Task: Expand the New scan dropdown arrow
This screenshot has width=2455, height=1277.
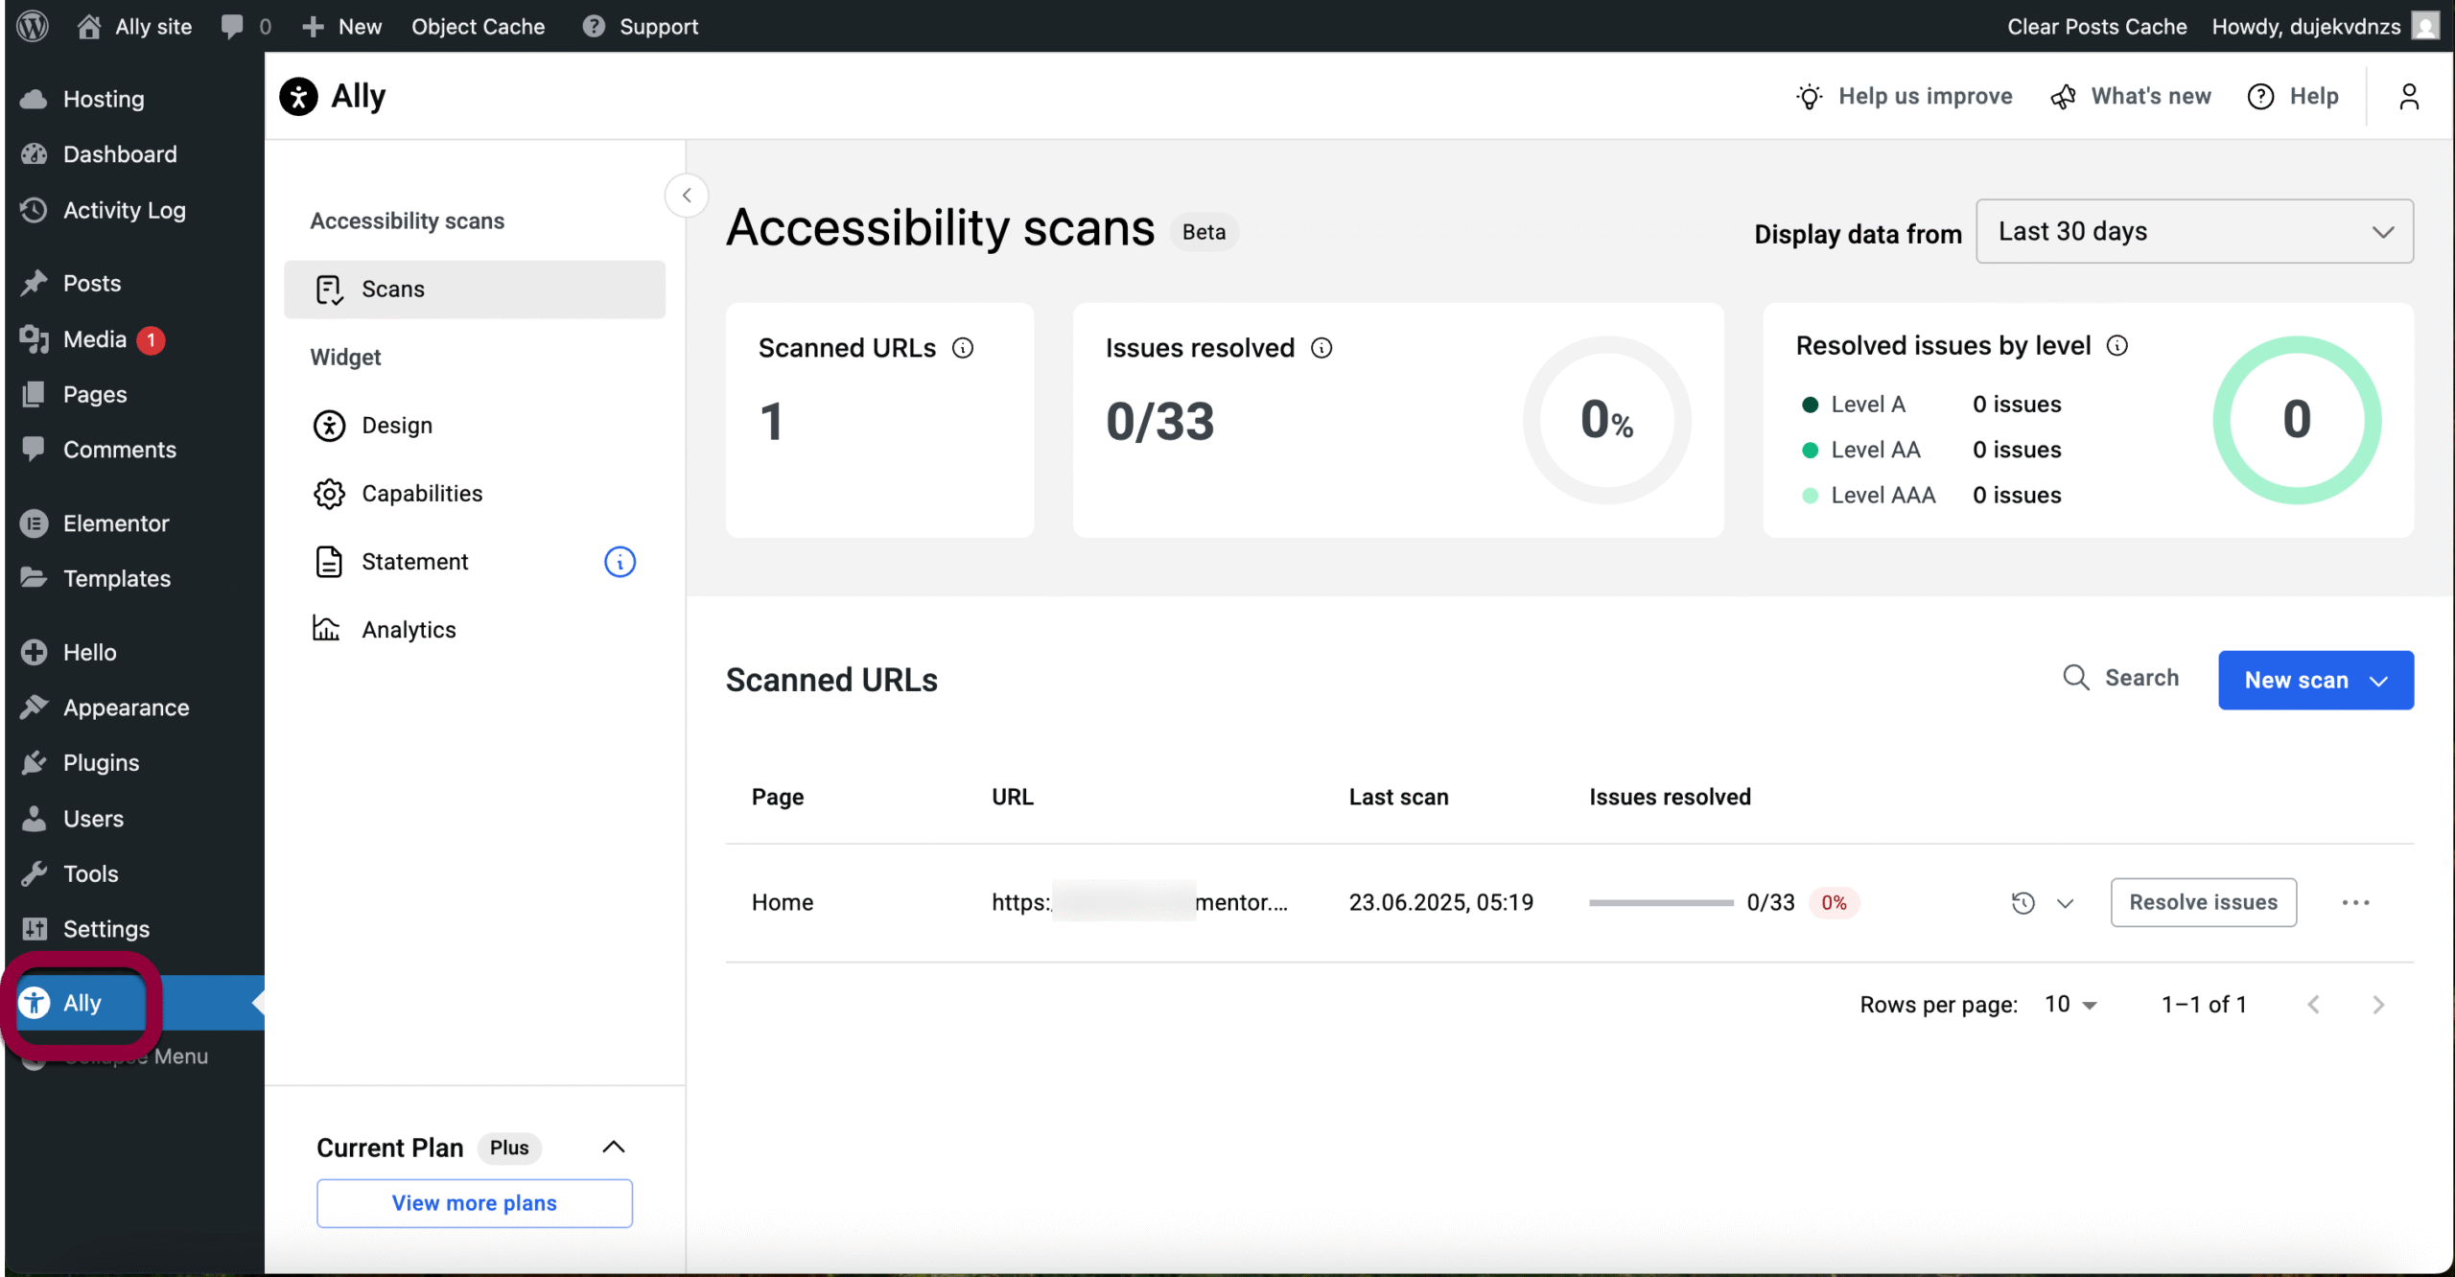Action: [x=2379, y=681]
